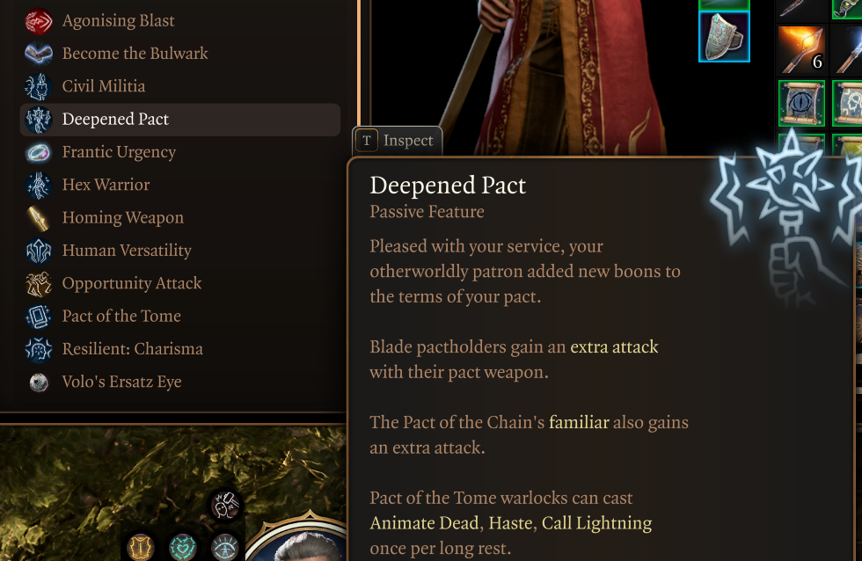
Task: Toggle the green heart icon near portrait
Action: [183, 547]
